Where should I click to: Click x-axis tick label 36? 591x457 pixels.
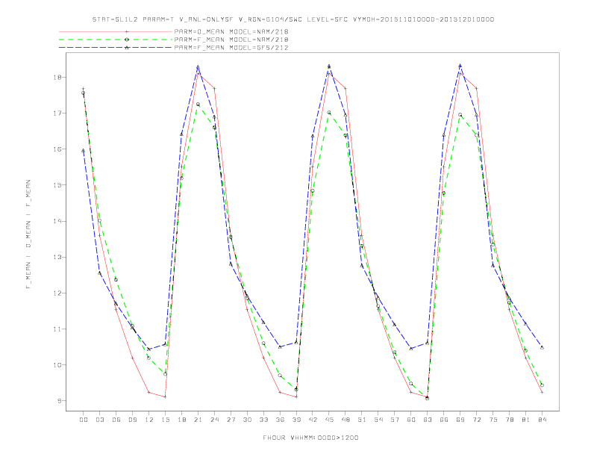click(x=280, y=420)
